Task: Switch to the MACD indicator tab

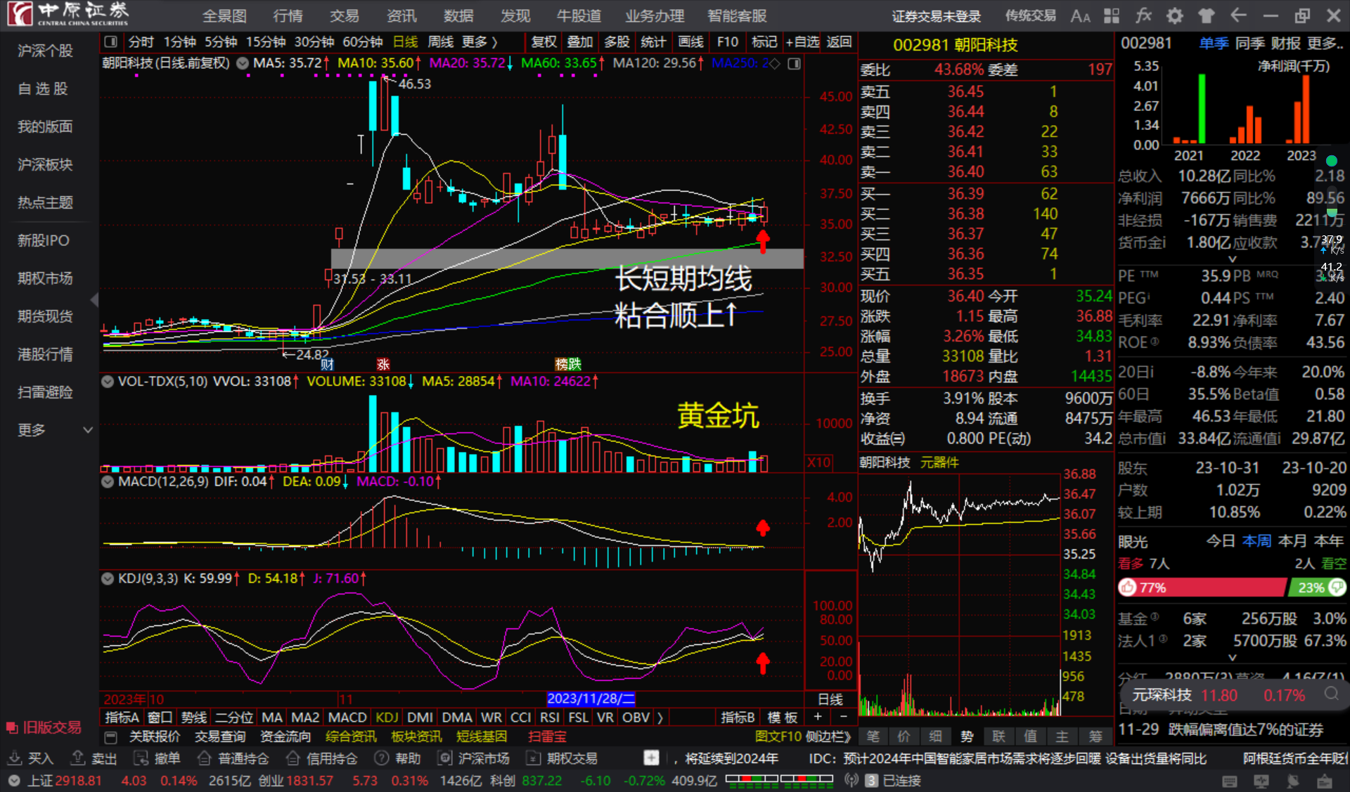Action: (347, 718)
